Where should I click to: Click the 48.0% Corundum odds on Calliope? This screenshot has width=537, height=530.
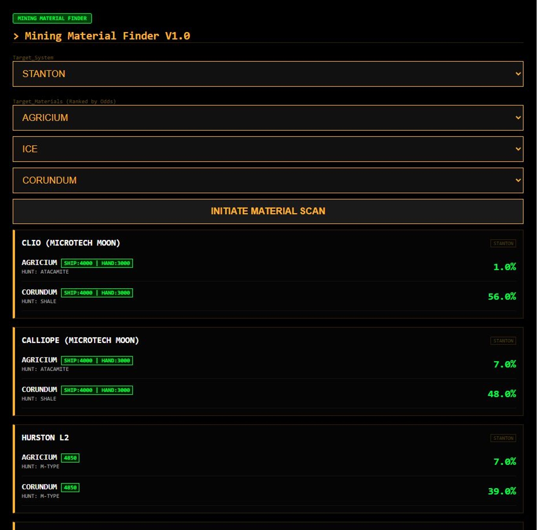click(501, 394)
